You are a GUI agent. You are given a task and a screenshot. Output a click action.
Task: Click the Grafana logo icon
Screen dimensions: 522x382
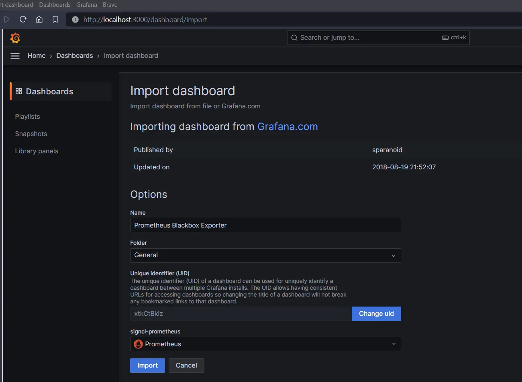pyautogui.click(x=15, y=38)
